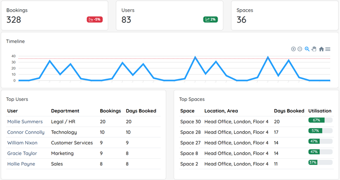Reset chart zoom with home icon

[x=322, y=49]
